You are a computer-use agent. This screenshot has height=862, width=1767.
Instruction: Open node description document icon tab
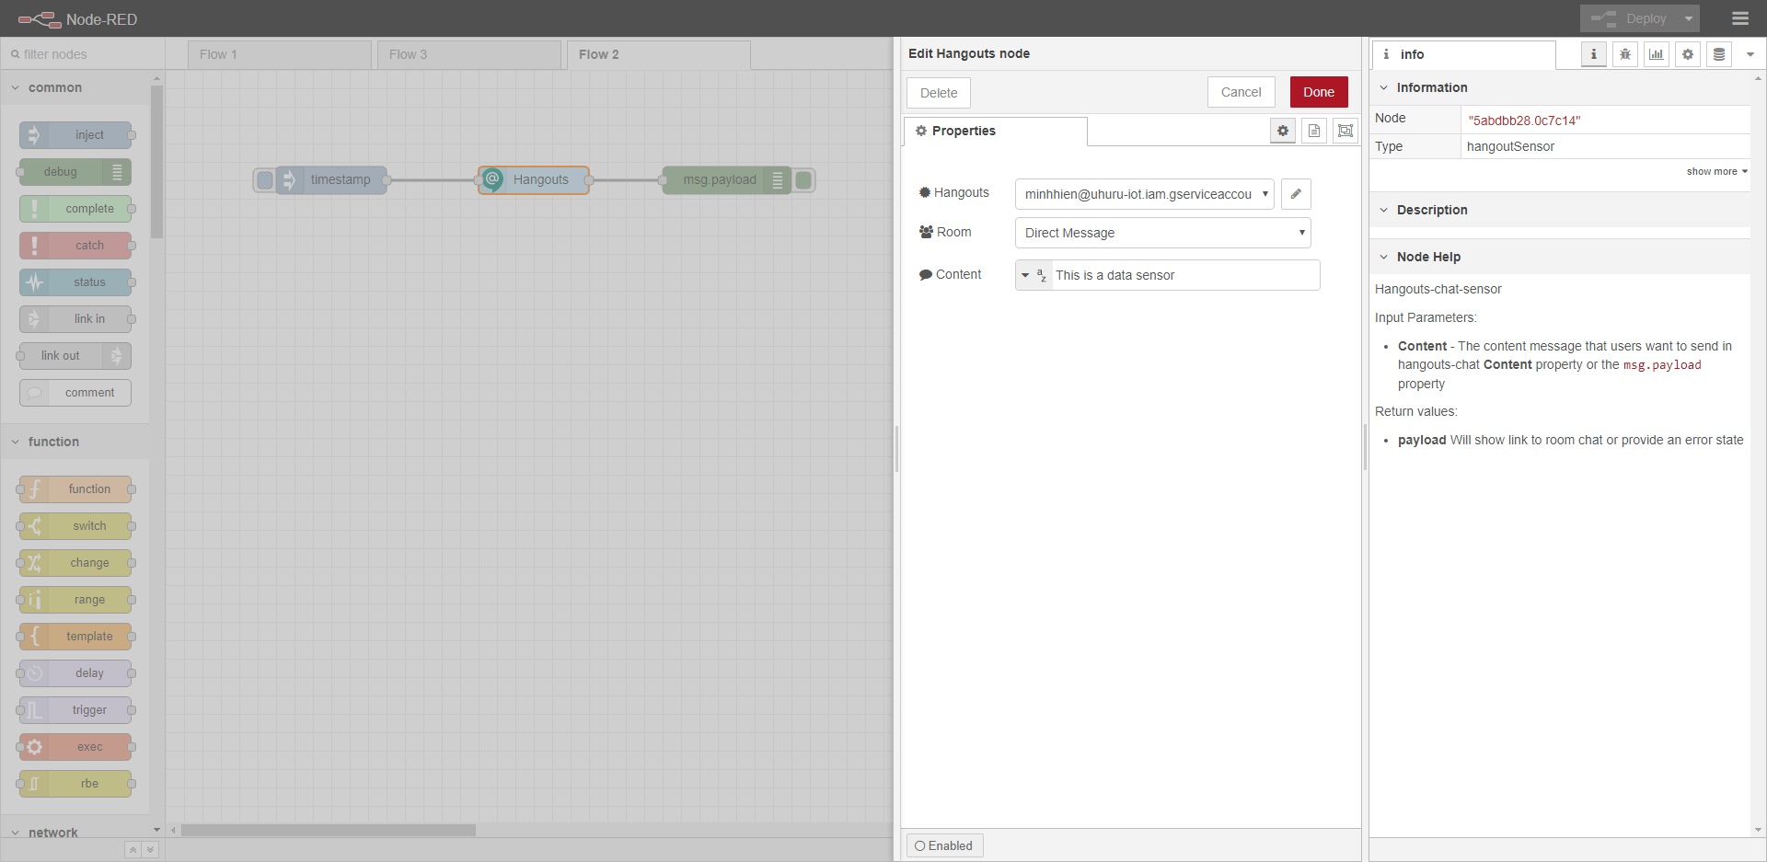point(1314,131)
